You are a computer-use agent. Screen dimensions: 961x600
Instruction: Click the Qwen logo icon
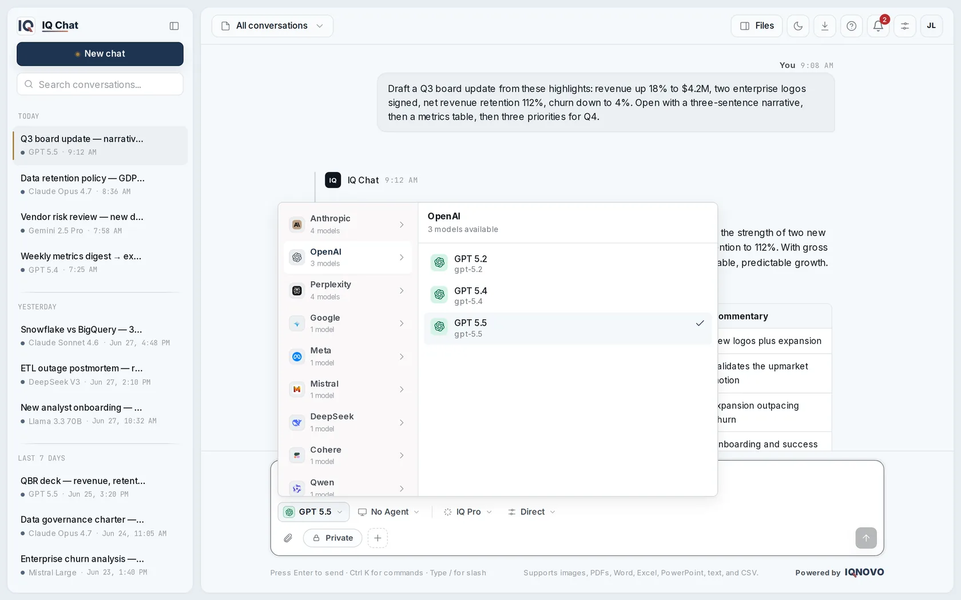click(297, 489)
